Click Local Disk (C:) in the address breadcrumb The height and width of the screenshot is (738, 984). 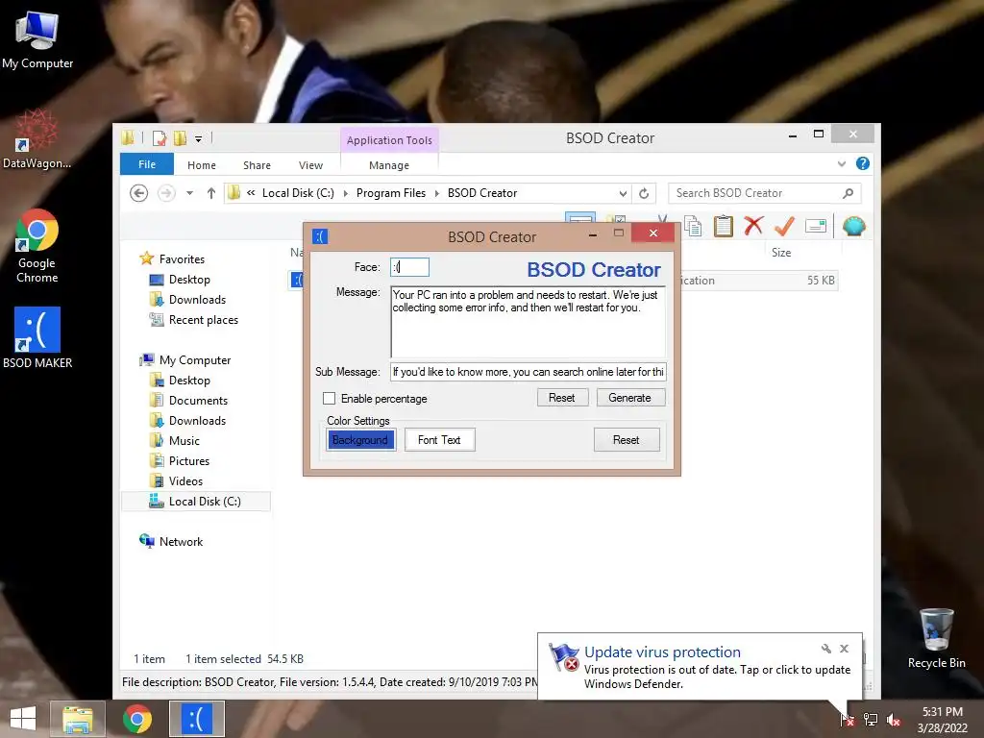pos(298,193)
